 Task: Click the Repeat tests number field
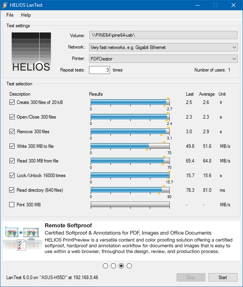click(x=99, y=70)
